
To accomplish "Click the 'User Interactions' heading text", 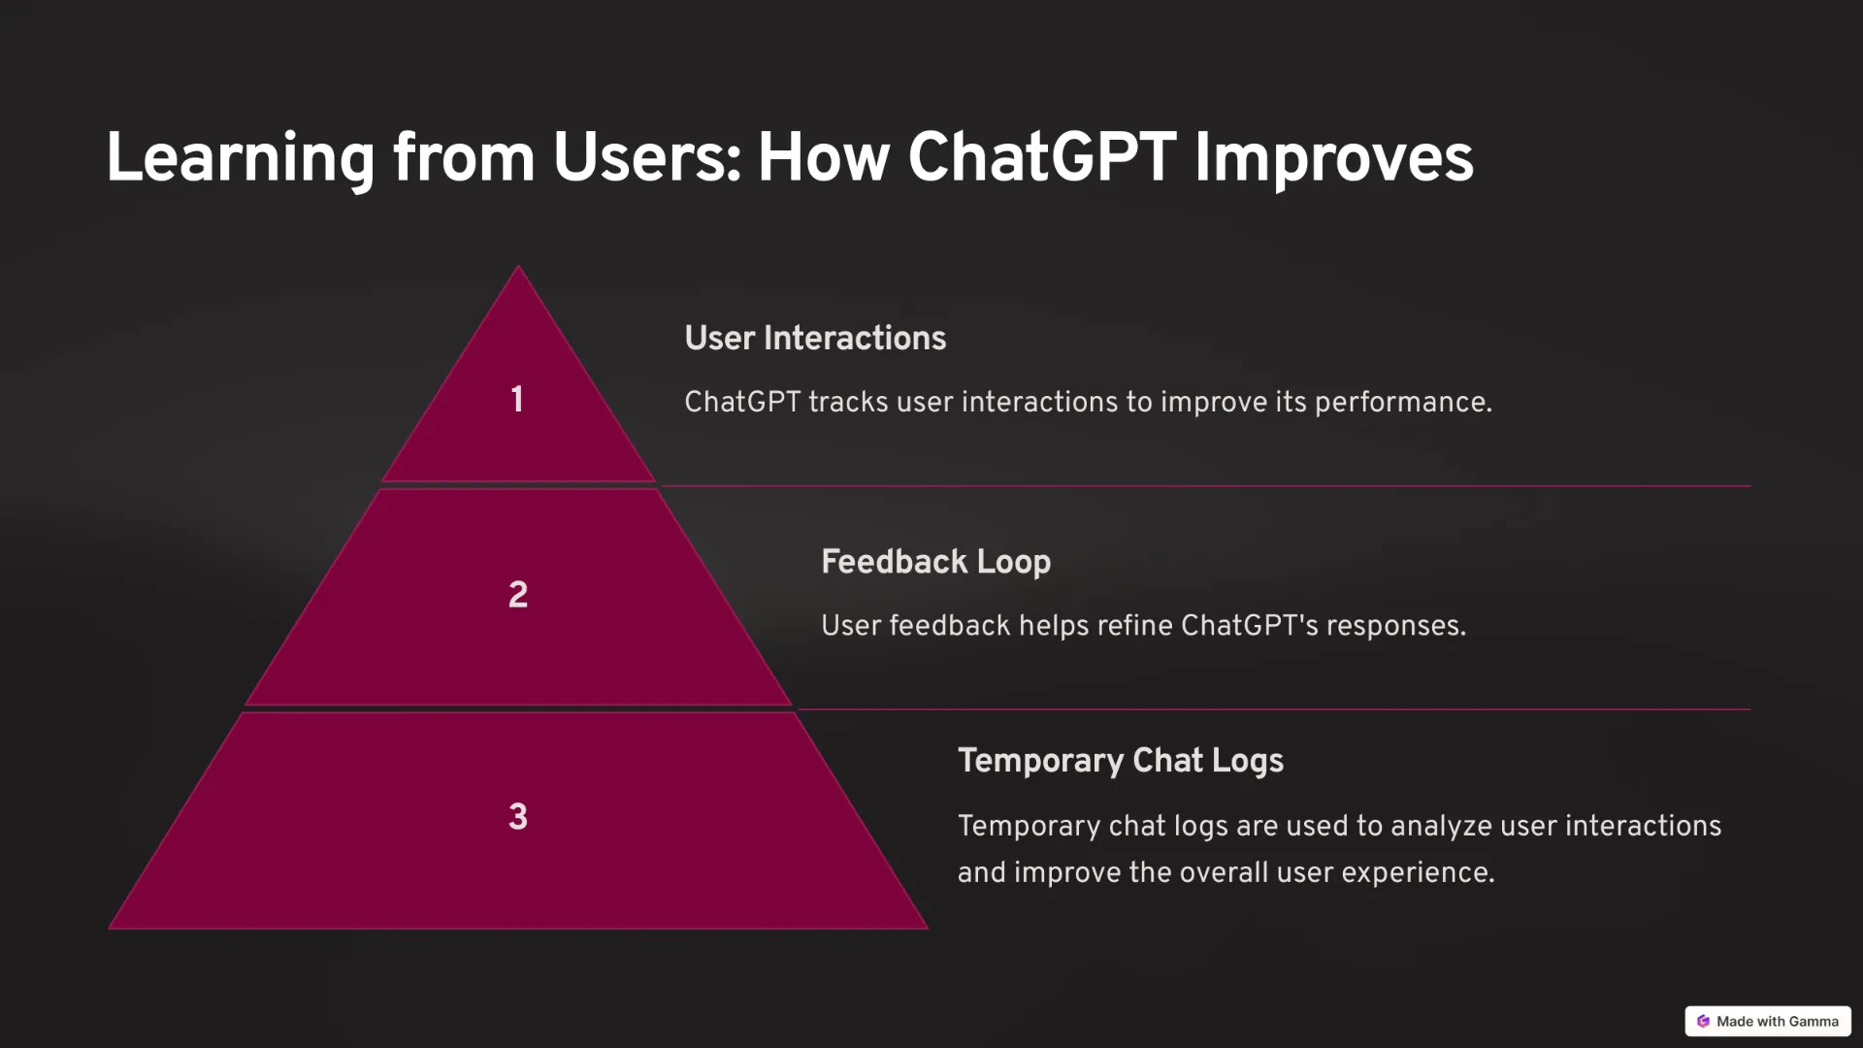I will tap(815, 339).
